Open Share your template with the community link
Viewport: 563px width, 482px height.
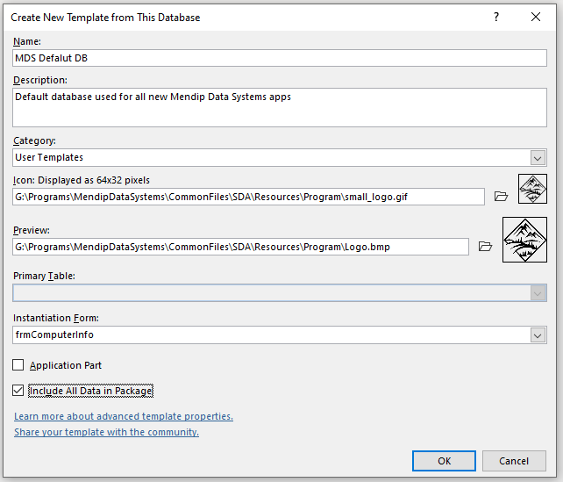106,432
